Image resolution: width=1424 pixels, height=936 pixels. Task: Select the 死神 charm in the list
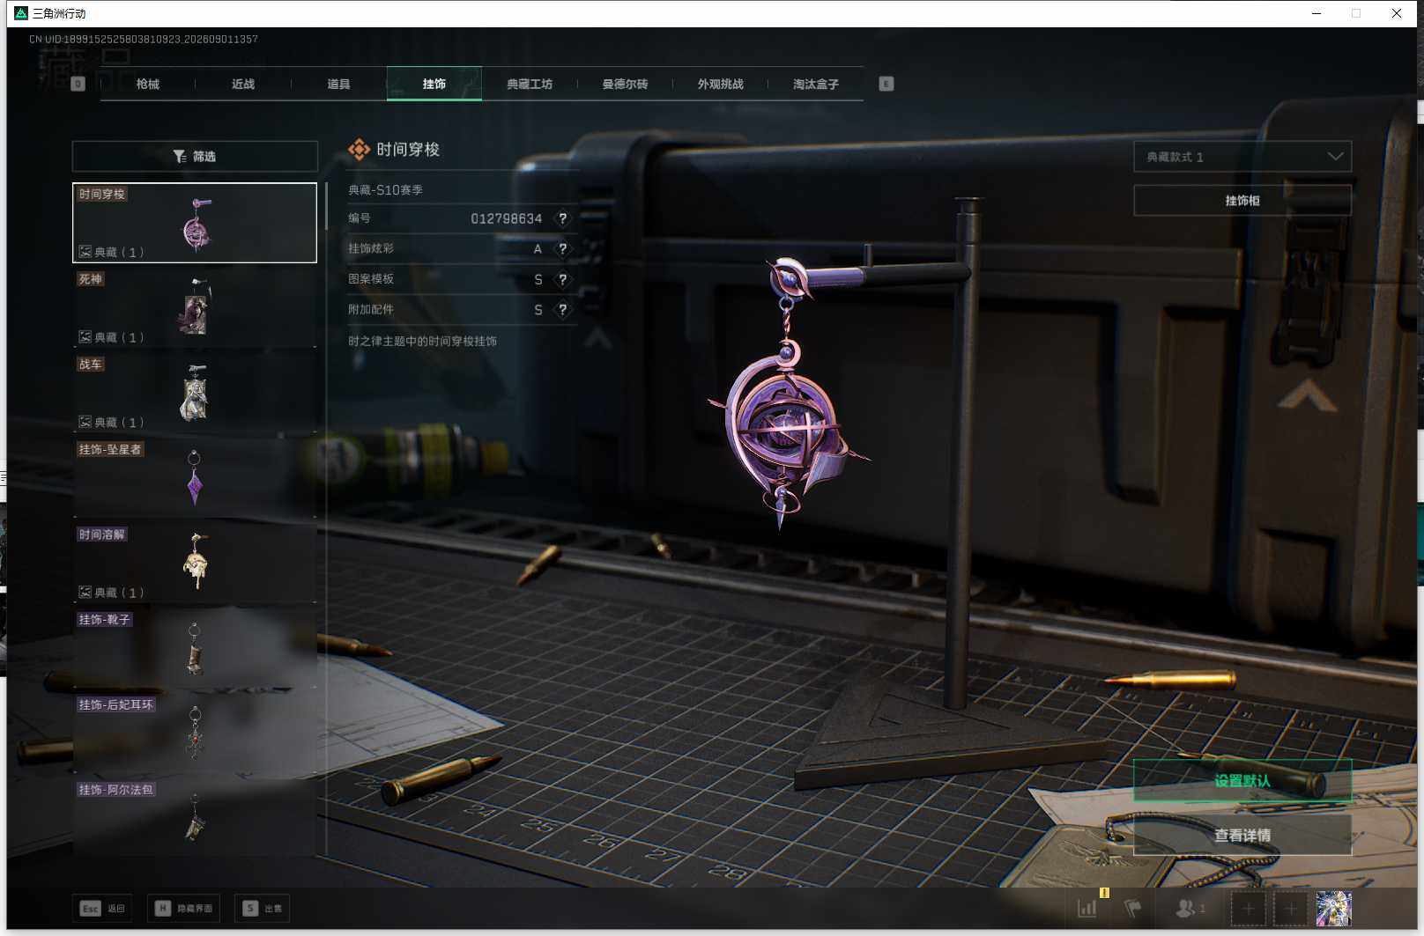tap(195, 307)
